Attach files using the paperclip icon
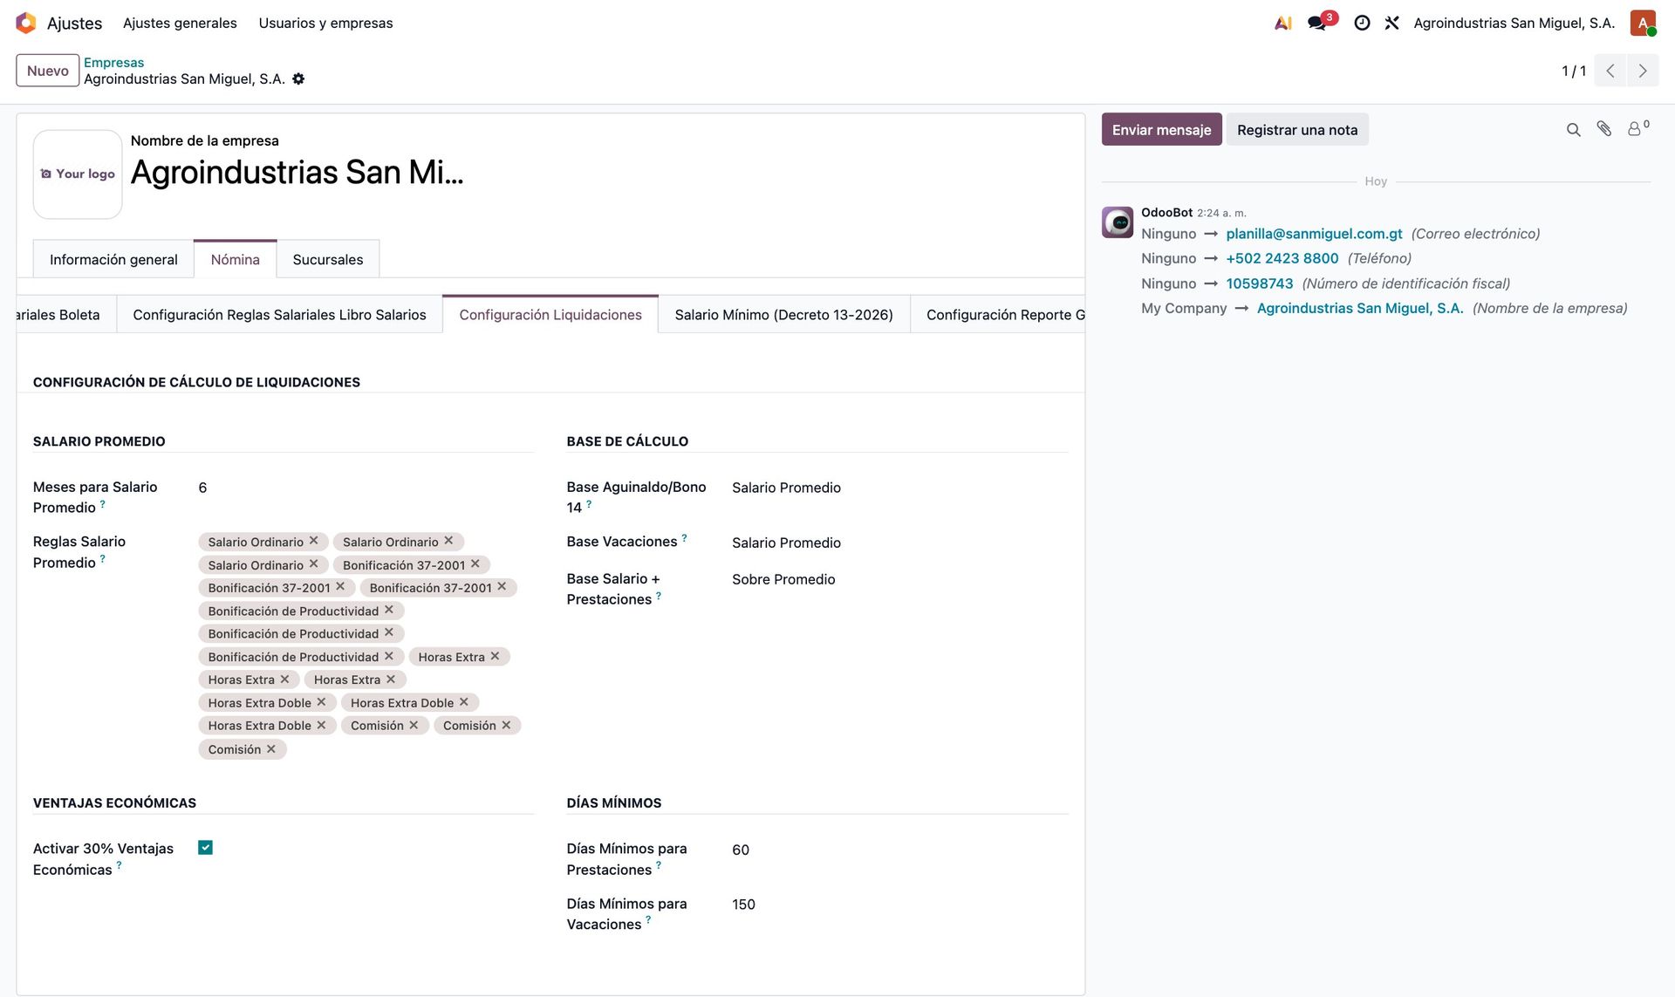This screenshot has width=1675, height=997. coord(1604,129)
